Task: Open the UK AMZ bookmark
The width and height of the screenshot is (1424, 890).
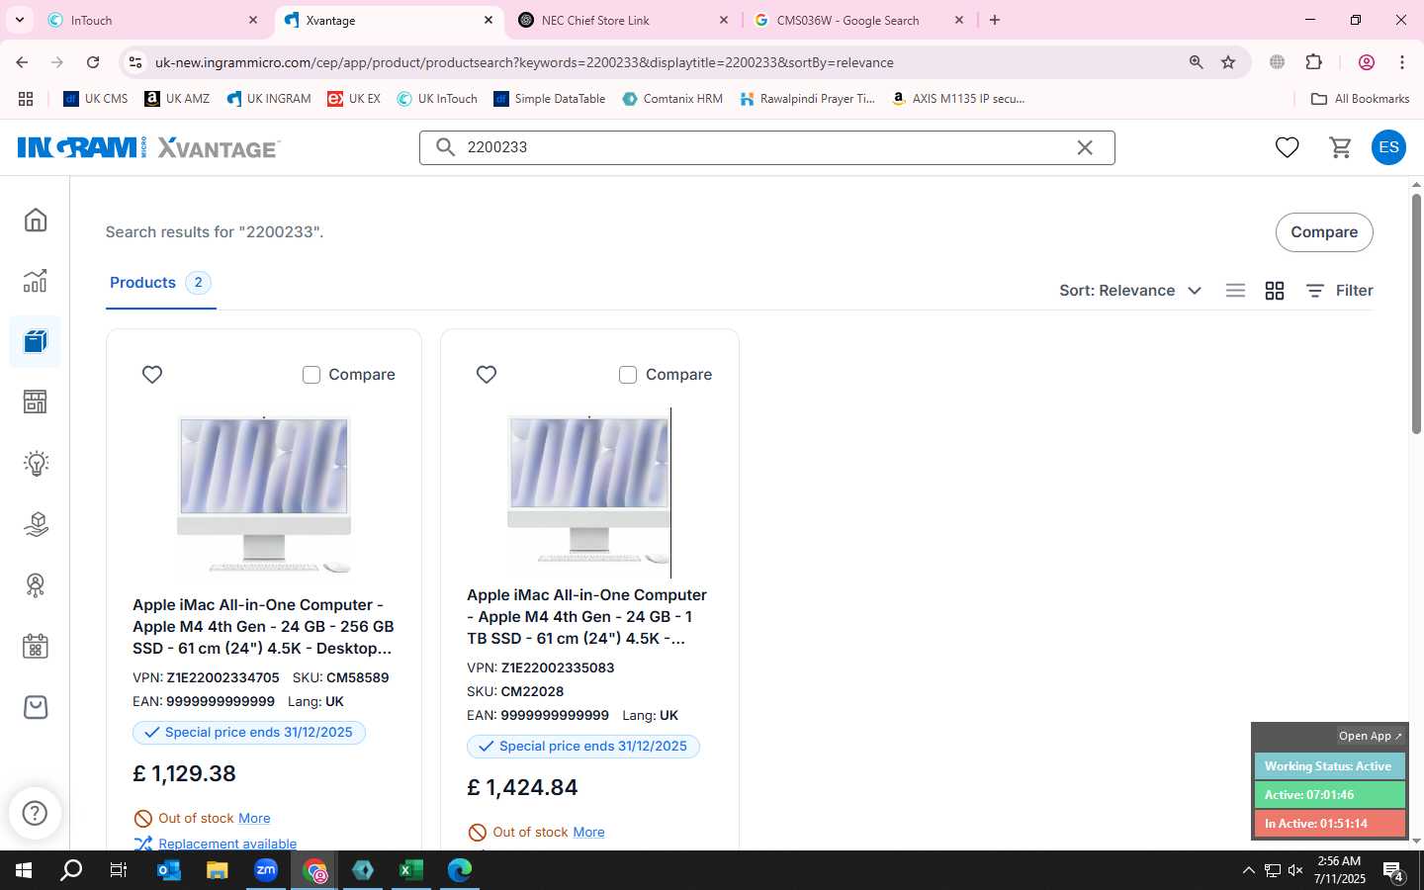Action: coord(177,99)
